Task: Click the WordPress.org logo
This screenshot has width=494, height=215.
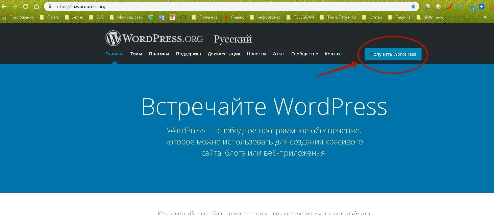Action: click(x=154, y=38)
